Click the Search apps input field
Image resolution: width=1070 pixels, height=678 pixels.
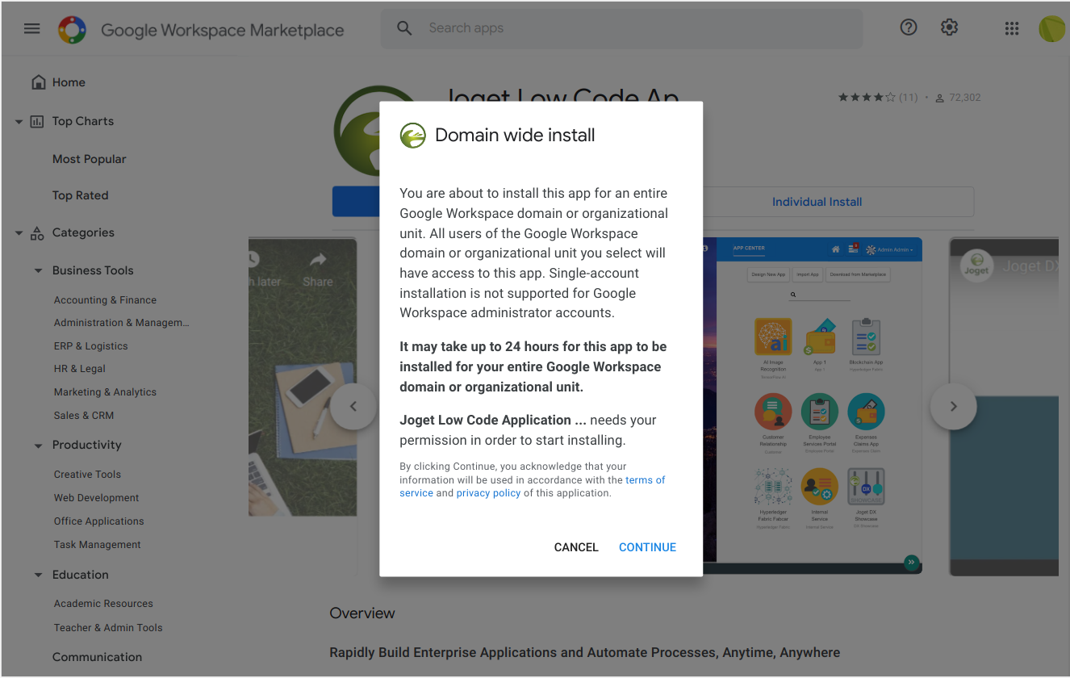point(621,28)
